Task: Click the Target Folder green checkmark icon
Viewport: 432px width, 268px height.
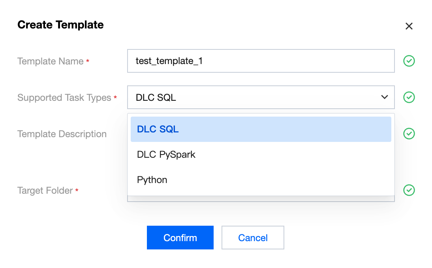Action: click(x=409, y=190)
